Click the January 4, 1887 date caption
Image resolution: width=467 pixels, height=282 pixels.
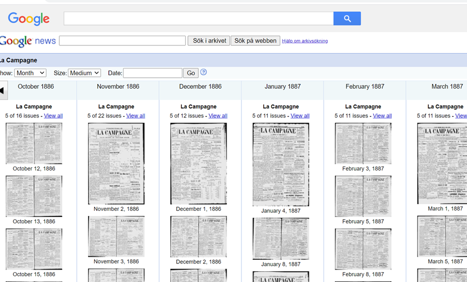pos(281,211)
